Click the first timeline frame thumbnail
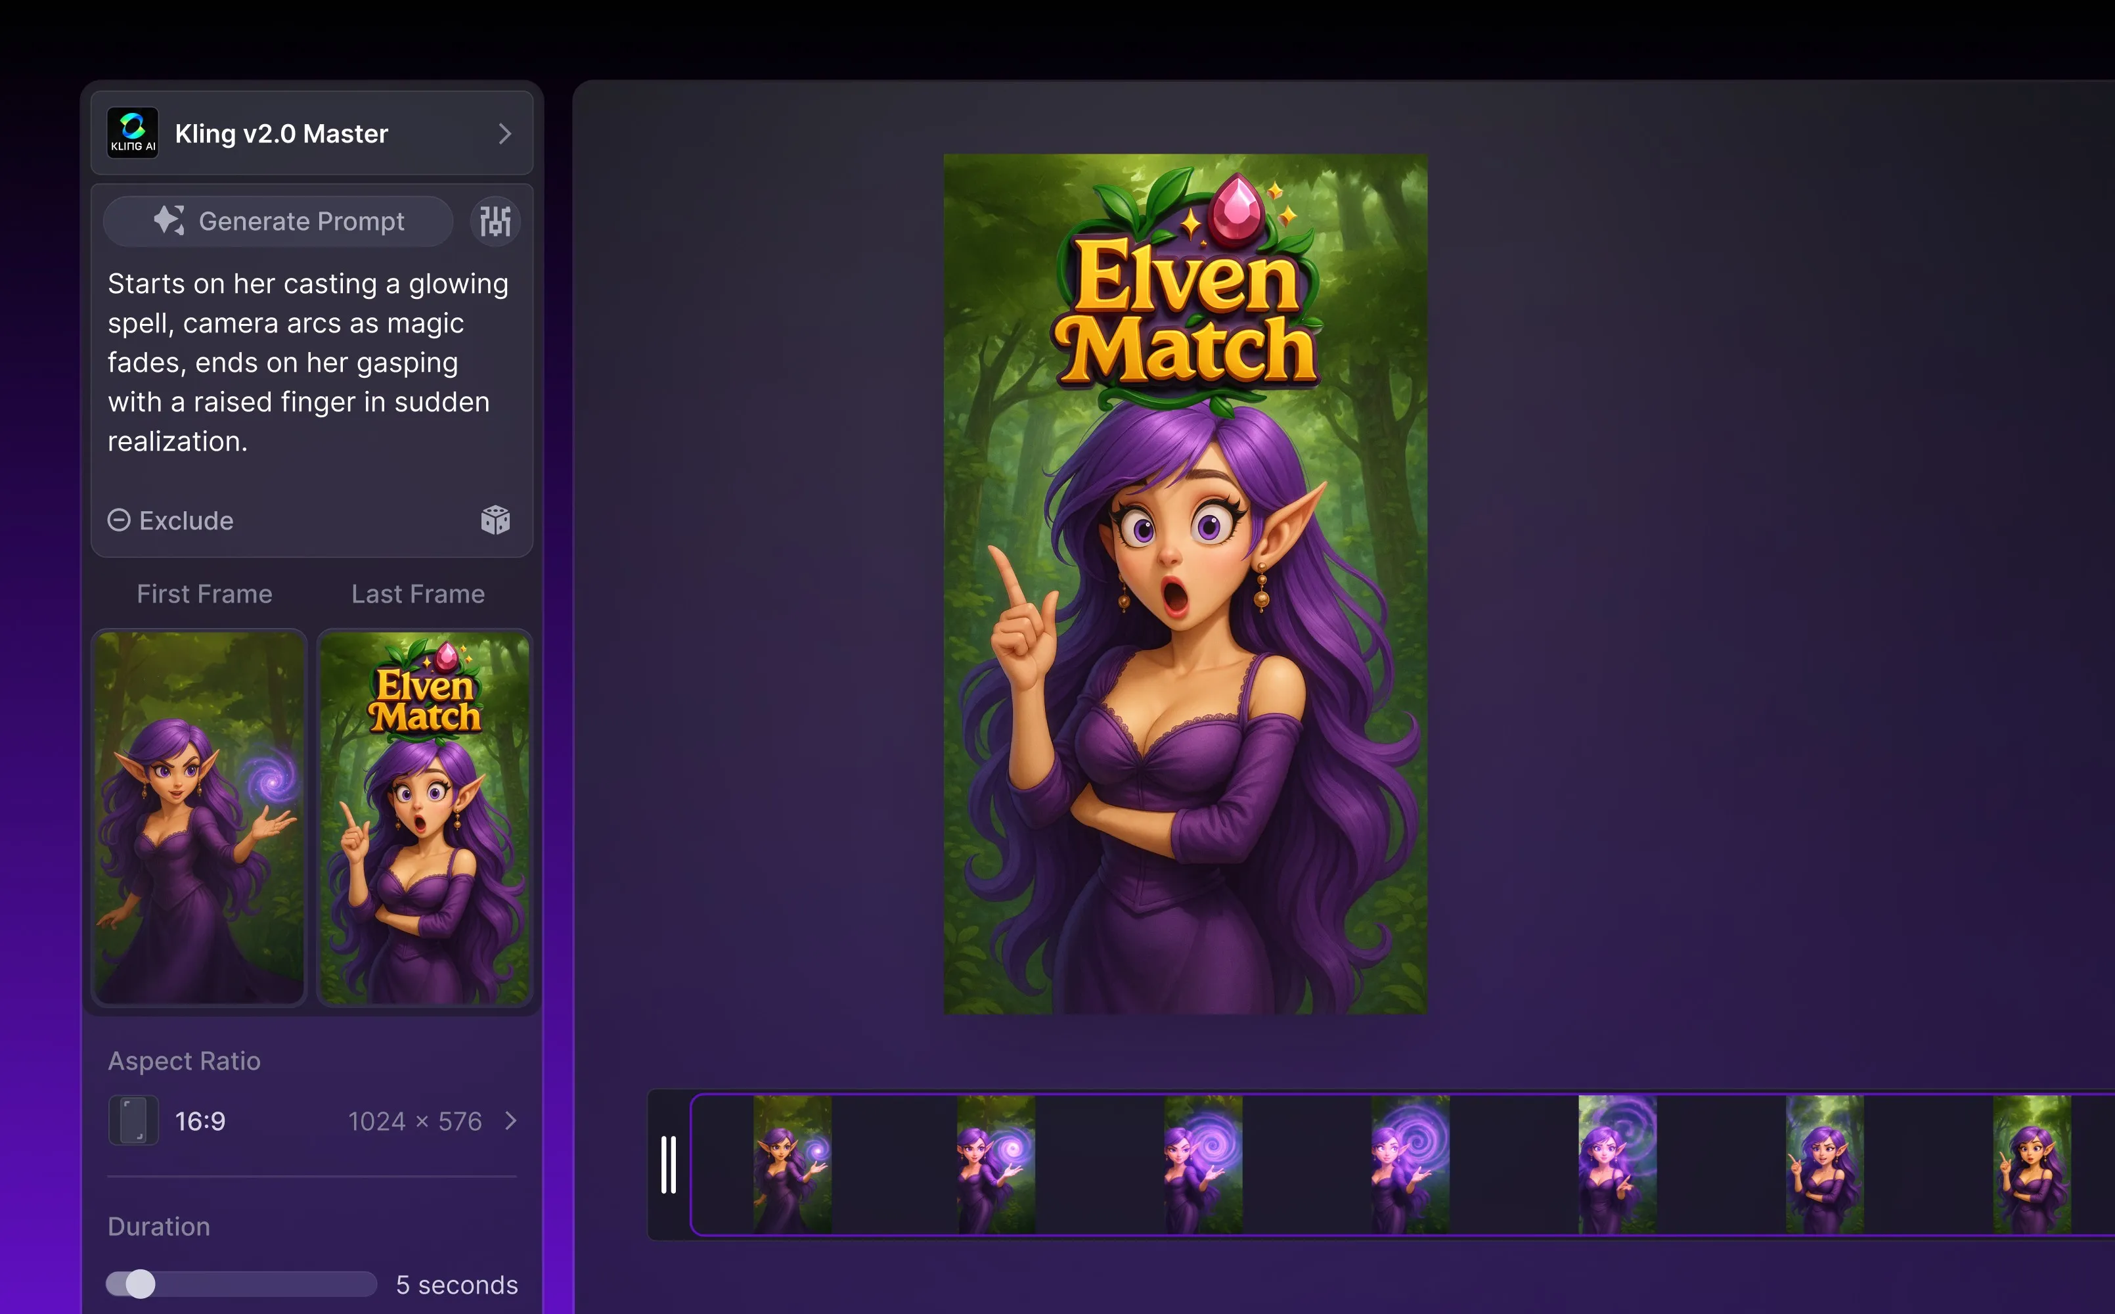This screenshot has width=2115, height=1314. pyautogui.click(x=791, y=1164)
